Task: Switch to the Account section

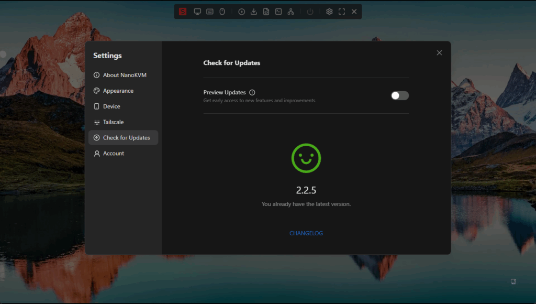Action: 113,154
